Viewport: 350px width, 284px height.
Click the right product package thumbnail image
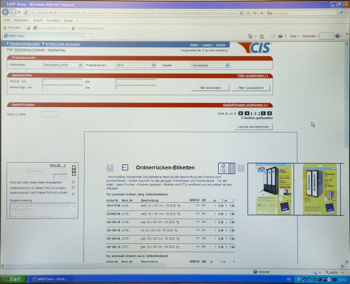tap(319, 189)
